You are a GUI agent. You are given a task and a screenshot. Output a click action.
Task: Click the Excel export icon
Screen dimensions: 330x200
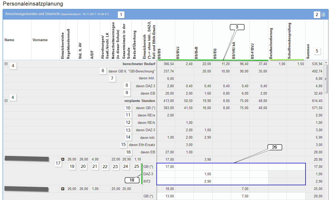[323, 15]
